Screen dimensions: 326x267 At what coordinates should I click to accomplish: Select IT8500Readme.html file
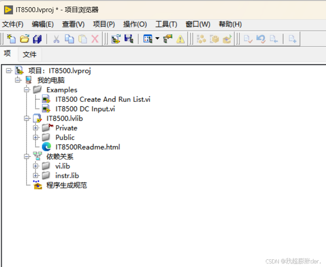tap(88, 147)
